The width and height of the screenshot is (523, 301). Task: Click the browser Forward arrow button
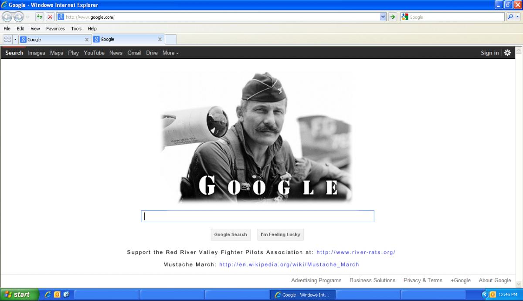18,17
